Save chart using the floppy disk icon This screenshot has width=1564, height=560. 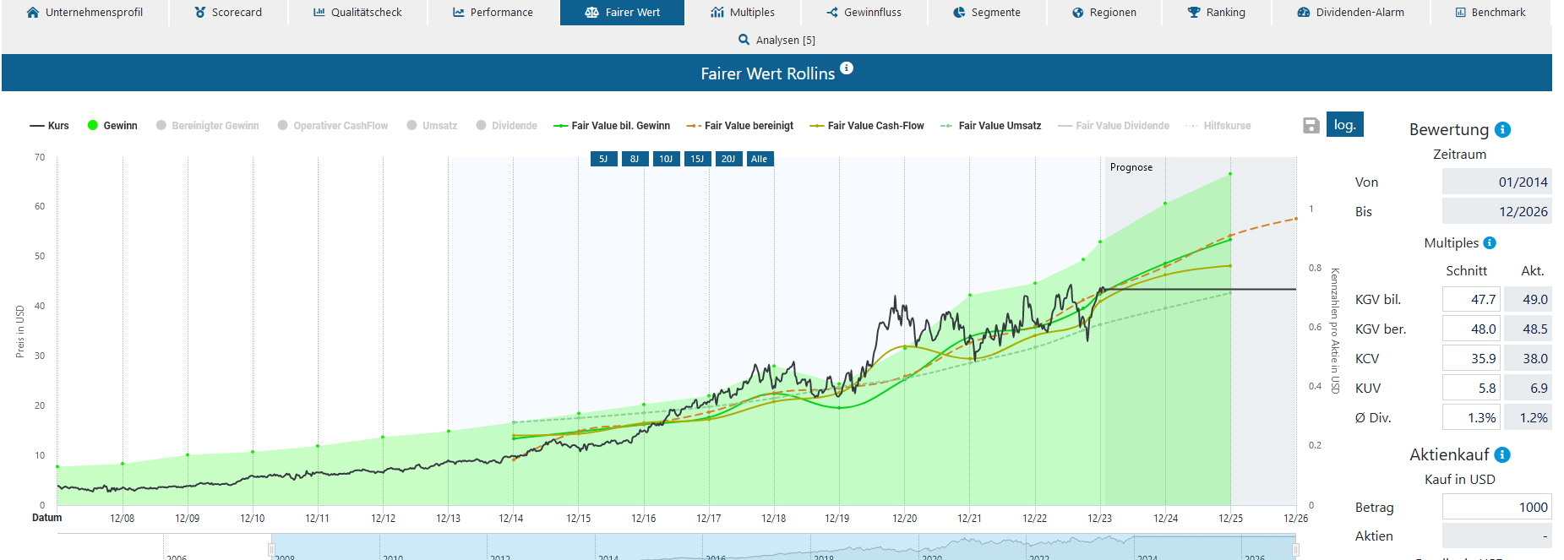[x=1311, y=126]
